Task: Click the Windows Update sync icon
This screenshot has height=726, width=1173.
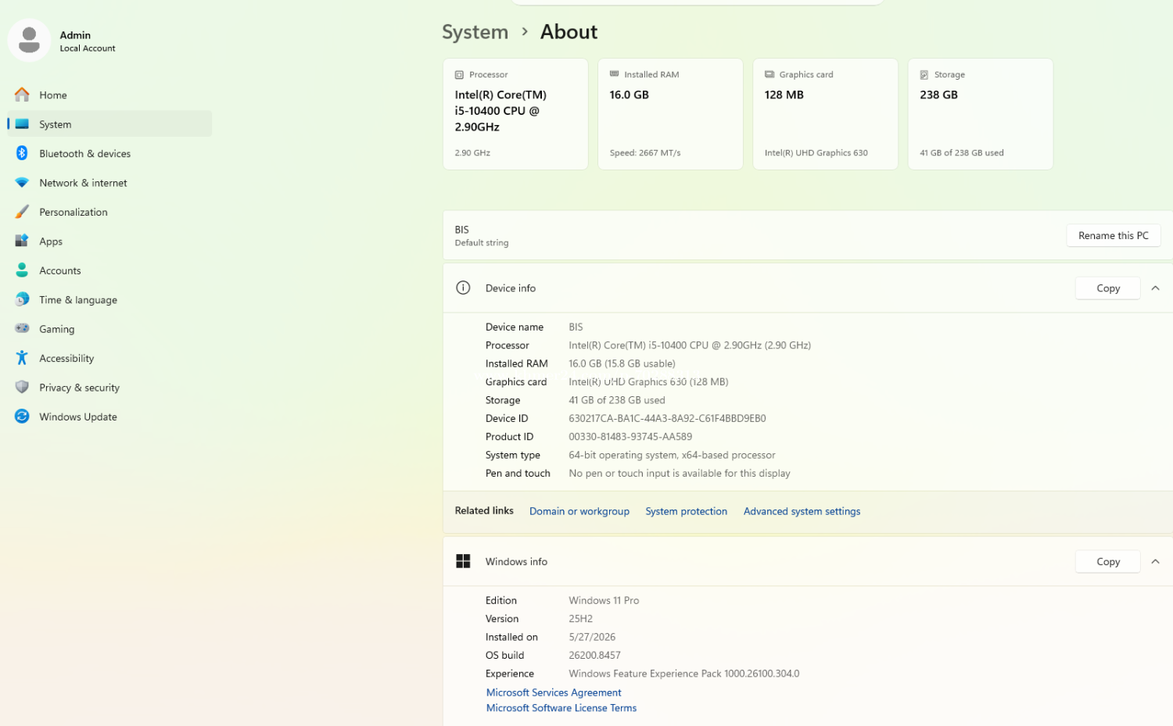Action: pyautogui.click(x=22, y=417)
